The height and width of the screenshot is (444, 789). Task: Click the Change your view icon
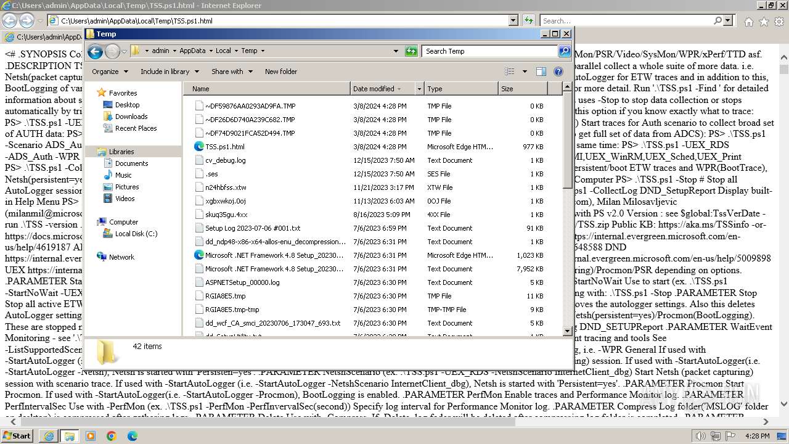coord(509,72)
